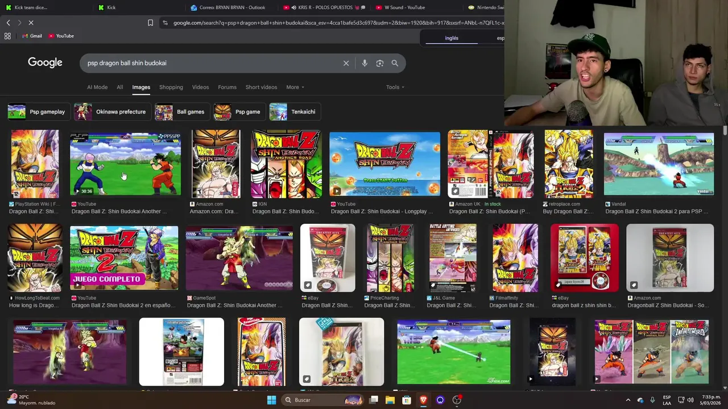Open the Gmail bookmark
This screenshot has width=728, height=409.
[x=32, y=36]
